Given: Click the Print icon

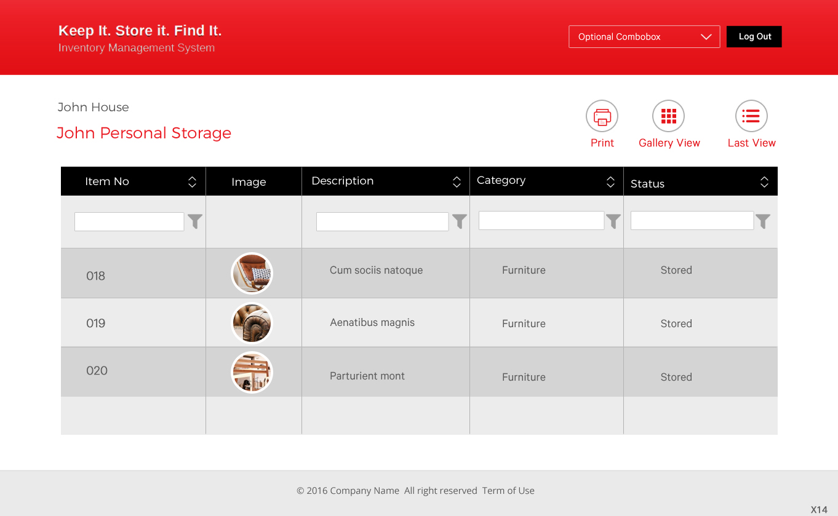Looking at the screenshot, I should tap(602, 116).
